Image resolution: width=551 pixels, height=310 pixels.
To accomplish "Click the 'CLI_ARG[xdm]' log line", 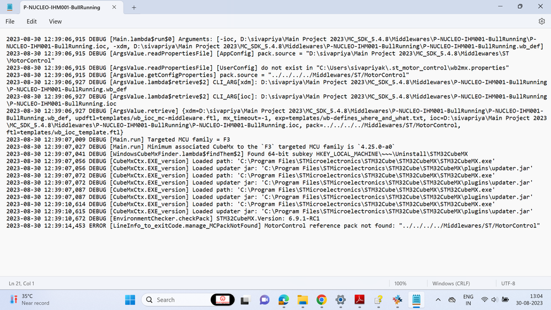I will (276, 85).
